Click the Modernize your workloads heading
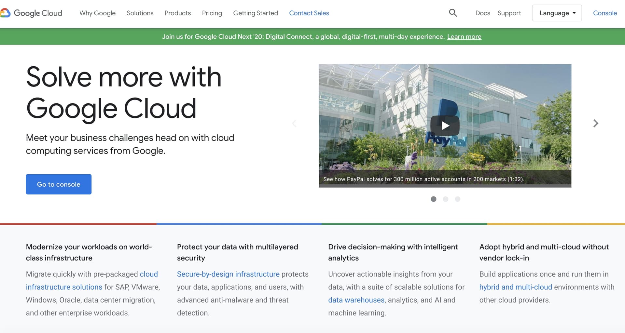625x333 pixels. pos(89,252)
